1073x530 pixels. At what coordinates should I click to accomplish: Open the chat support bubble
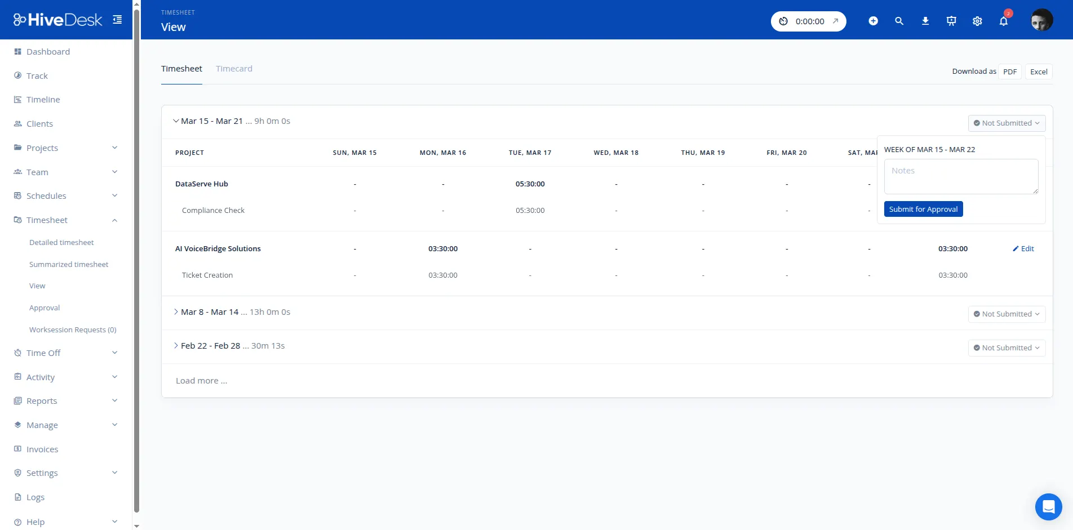pyautogui.click(x=1048, y=506)
